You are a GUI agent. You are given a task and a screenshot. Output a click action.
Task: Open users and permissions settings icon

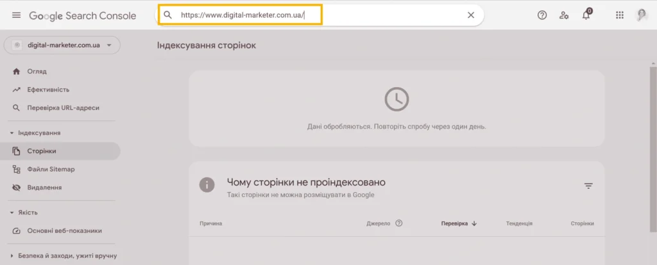click(x=564, y=15)
